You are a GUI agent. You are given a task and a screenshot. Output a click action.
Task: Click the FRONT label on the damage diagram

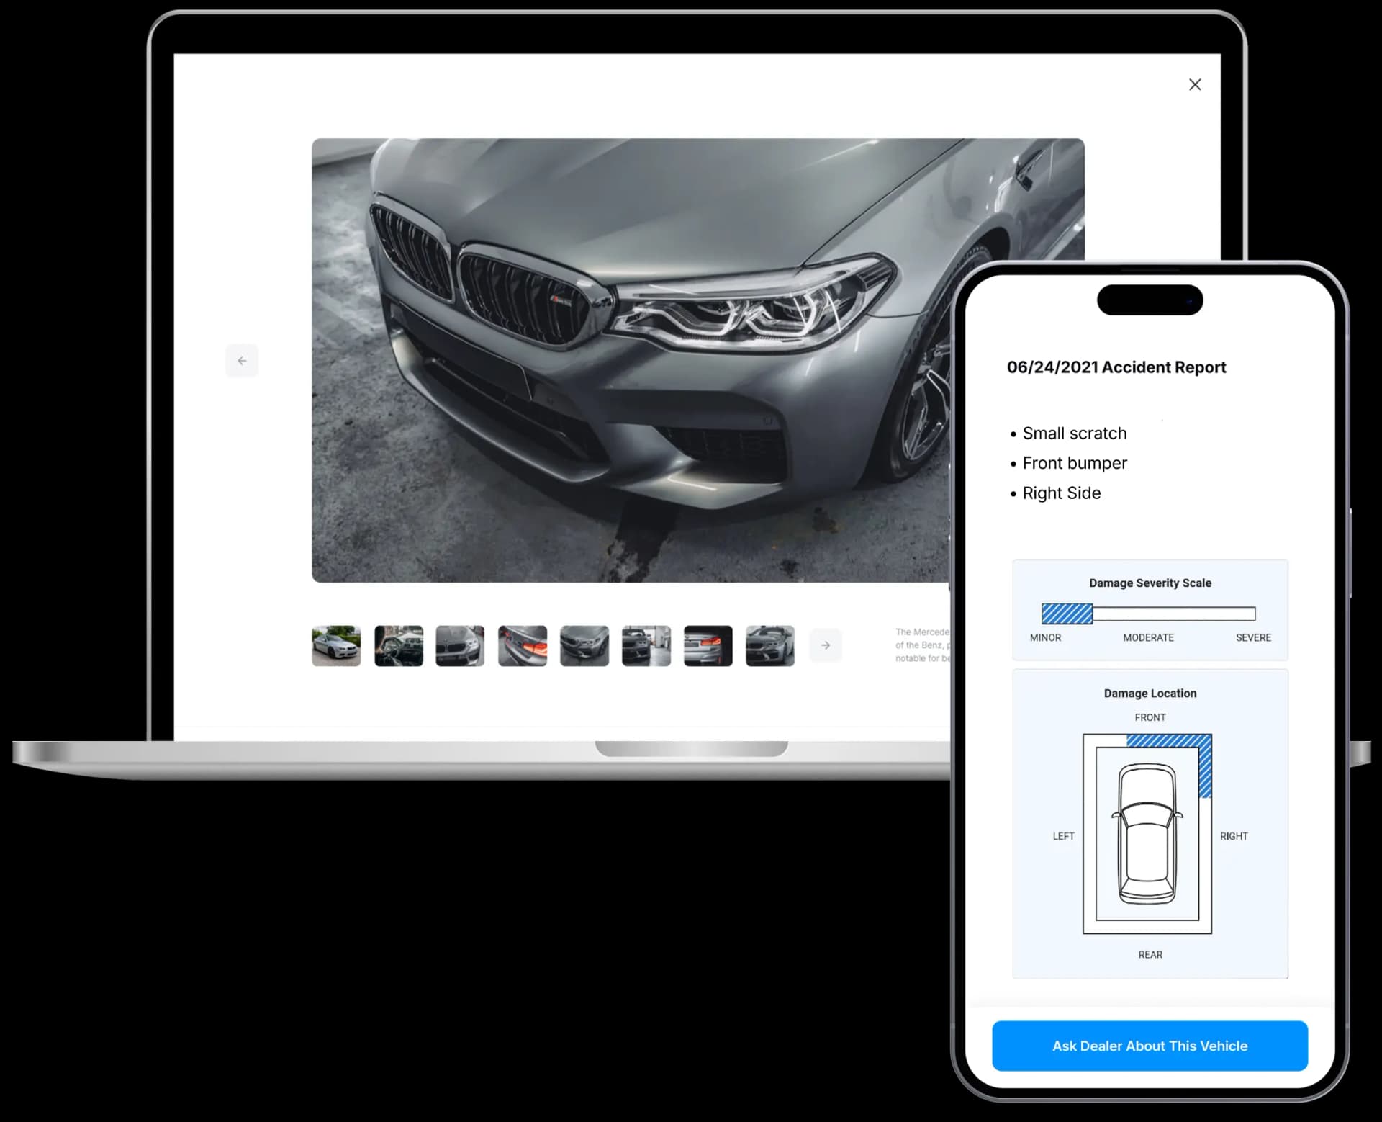[1150, 717]
